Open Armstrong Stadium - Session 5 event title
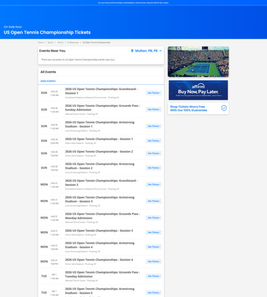 tap(100, 291)
